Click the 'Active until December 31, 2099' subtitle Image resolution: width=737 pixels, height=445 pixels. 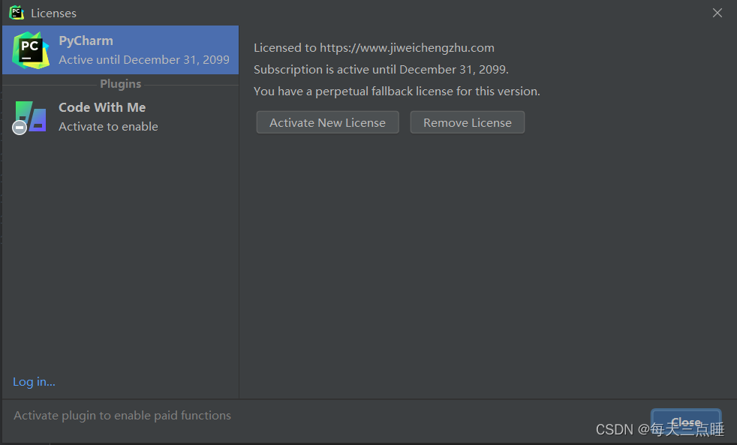coord(144,60)
